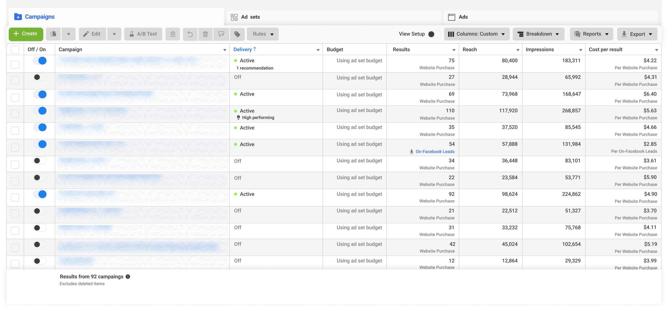Click the discard-changes preview icon beside trash
This screenshot has width=668, height=309.
click(x=221, y=34)
